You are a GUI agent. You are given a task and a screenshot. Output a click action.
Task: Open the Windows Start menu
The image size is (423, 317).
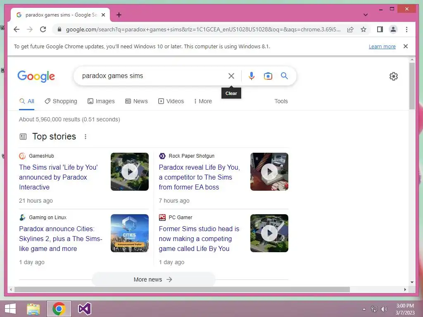[x=10, y=309]
